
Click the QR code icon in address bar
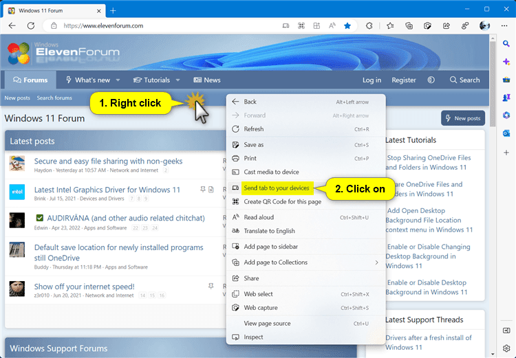(301, 25)
